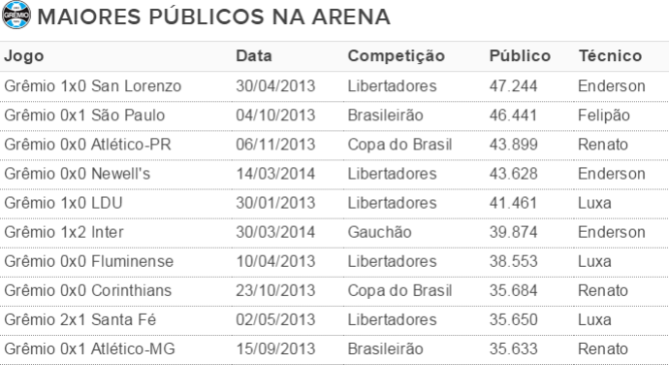Select the MAIORES PÚBLICOS NA ARENA title

(x=213, y=17)
